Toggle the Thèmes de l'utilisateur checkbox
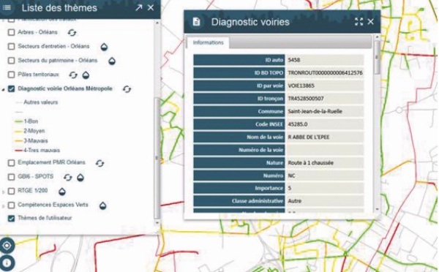439x272 pixels. pyautogui.click(x=11, y=219)
